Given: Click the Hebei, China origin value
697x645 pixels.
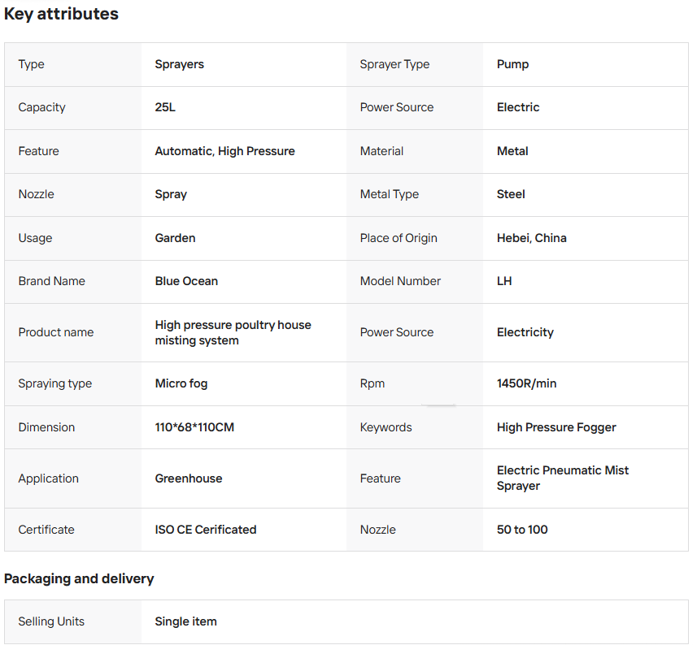Looking at the screenshot, I should click(x=532, y=238).
